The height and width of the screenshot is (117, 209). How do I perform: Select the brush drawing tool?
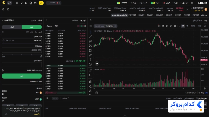[90, 55]
